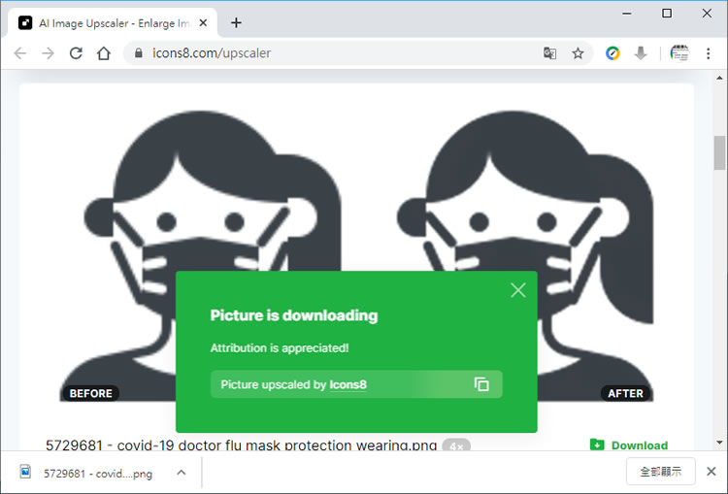Copy the attribution text with the copy icon
Screen dimensions: 728x494
481,384
